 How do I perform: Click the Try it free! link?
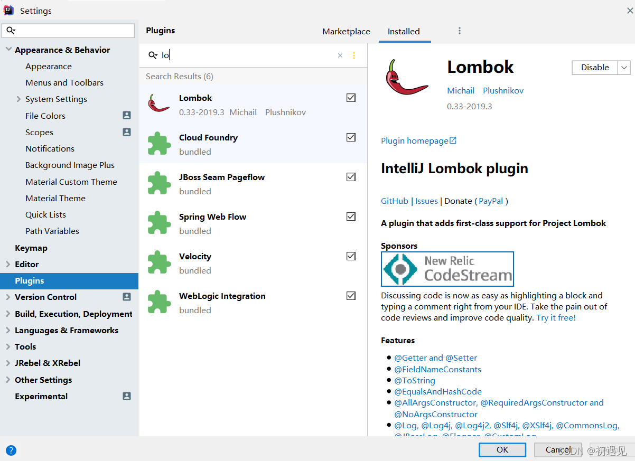[x=556, y=317]
